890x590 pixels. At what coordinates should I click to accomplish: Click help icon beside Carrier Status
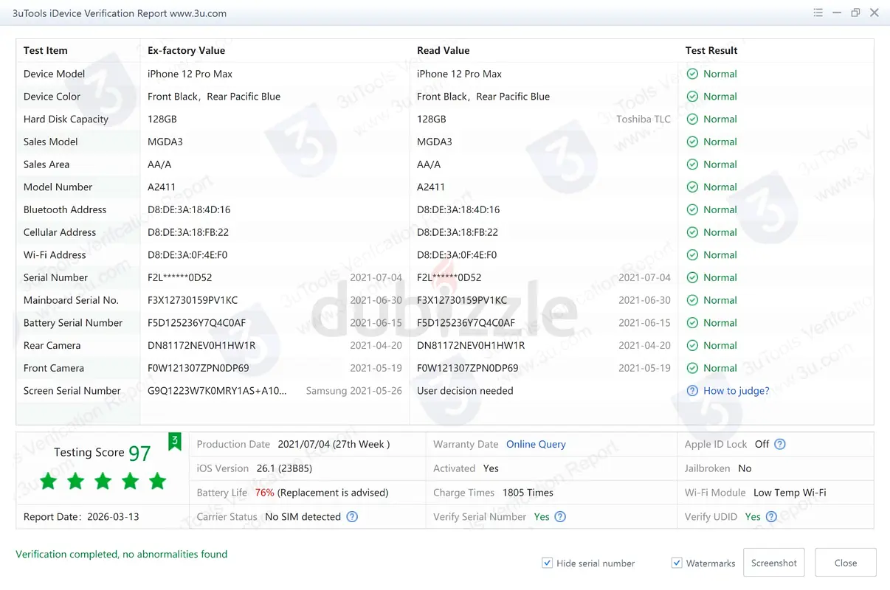(352, 517)
